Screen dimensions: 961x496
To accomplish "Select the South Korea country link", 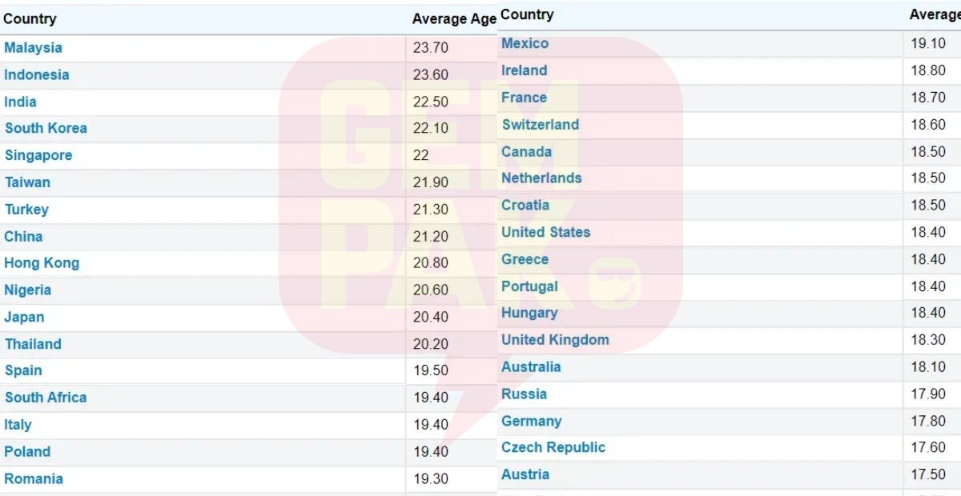I will click(46, 129).
